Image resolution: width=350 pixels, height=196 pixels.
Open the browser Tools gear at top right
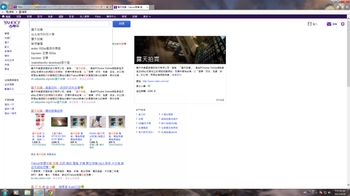347,7
